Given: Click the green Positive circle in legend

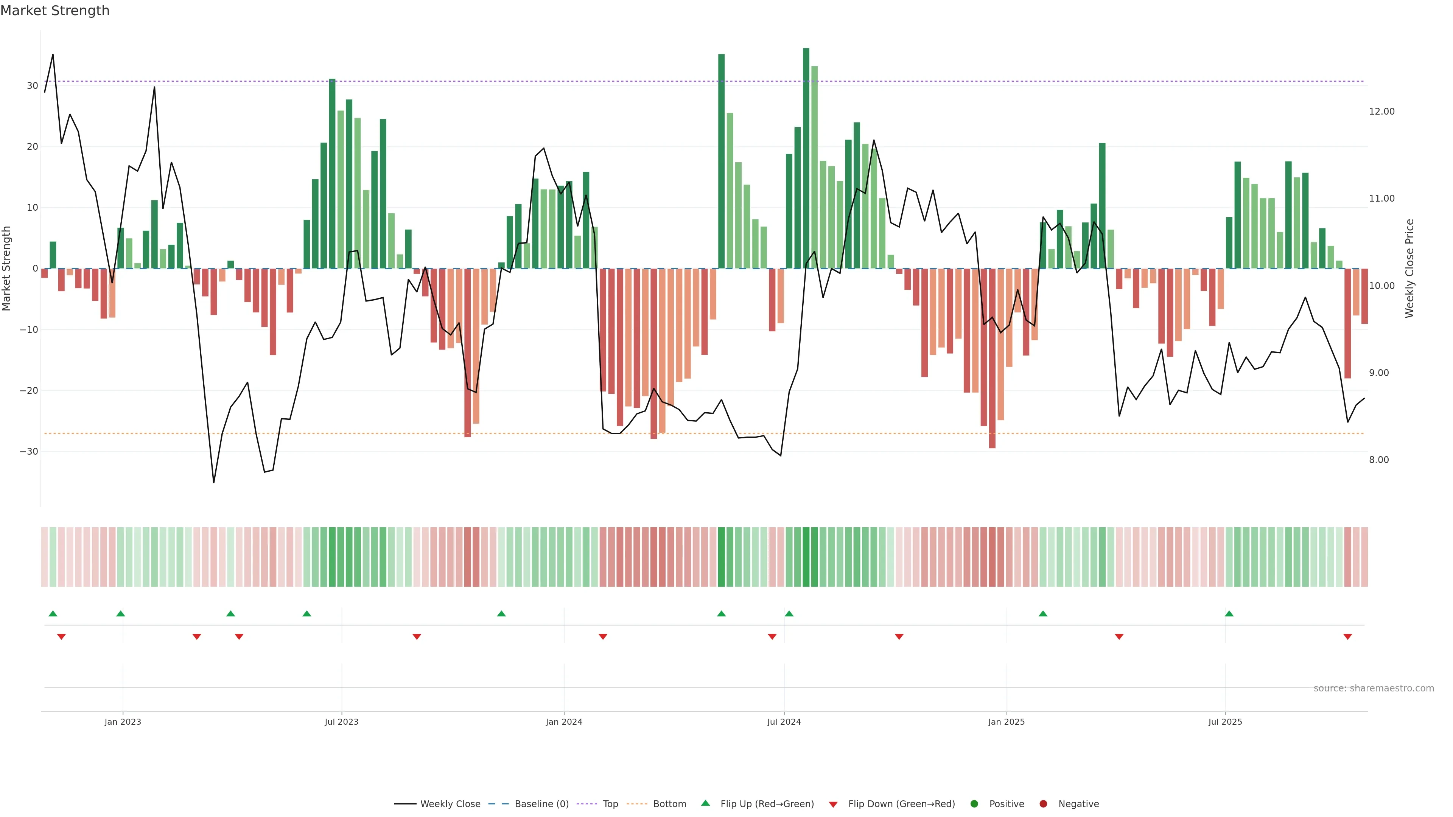Looking at the screenshot, I should click(974, 803).
